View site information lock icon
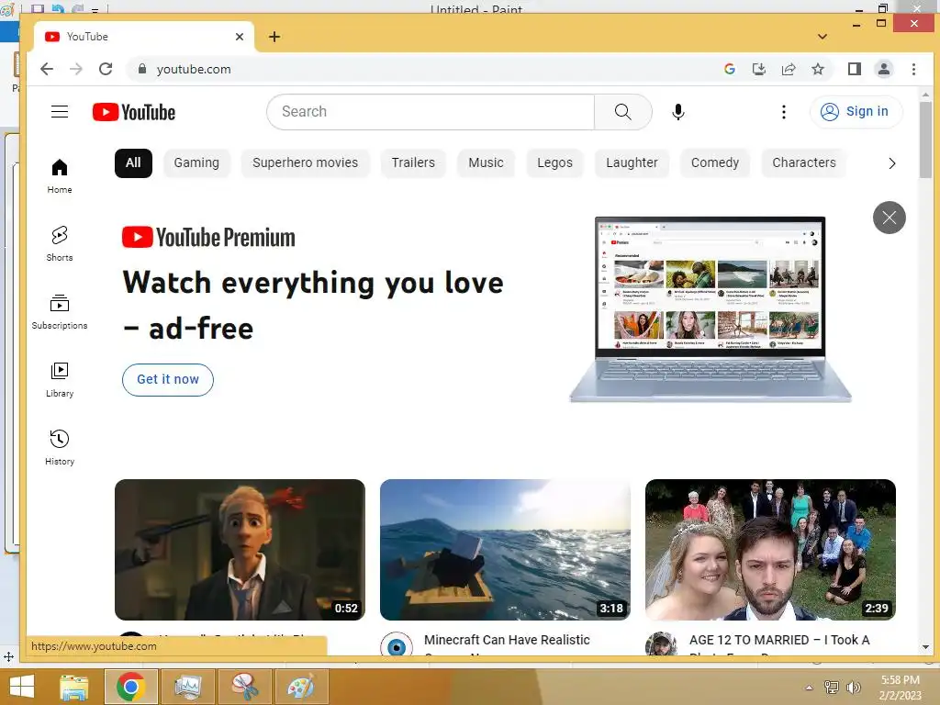The width and height of the screenshot is (940, 705). [x=142, y=69]
